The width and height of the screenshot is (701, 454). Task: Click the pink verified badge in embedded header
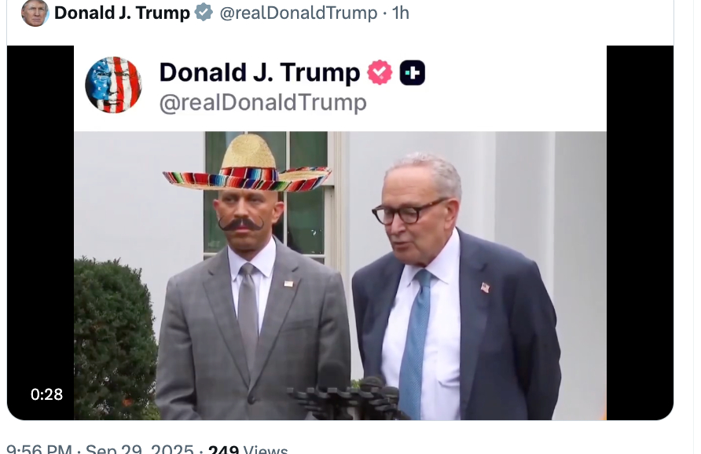pyautogui.click(x=380, y=73)
